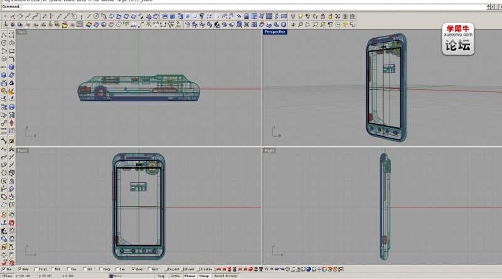Image resolution: width=502 pixels, height=279 pixels.
Task: Click inside the Command input line
Action: (x=253, y=6)
